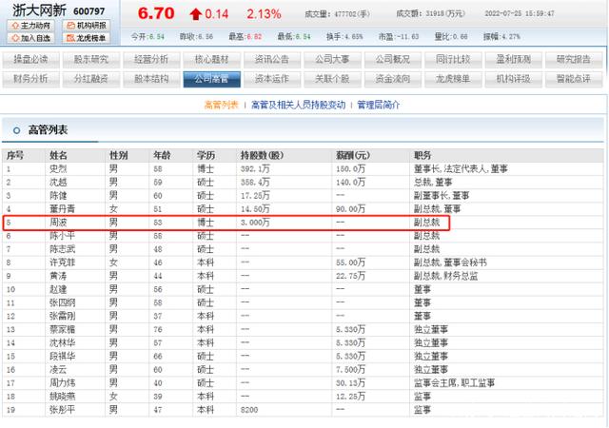Switch to the 操盘必读 tab
Viewport: 609px width, 428px height.
30,59
